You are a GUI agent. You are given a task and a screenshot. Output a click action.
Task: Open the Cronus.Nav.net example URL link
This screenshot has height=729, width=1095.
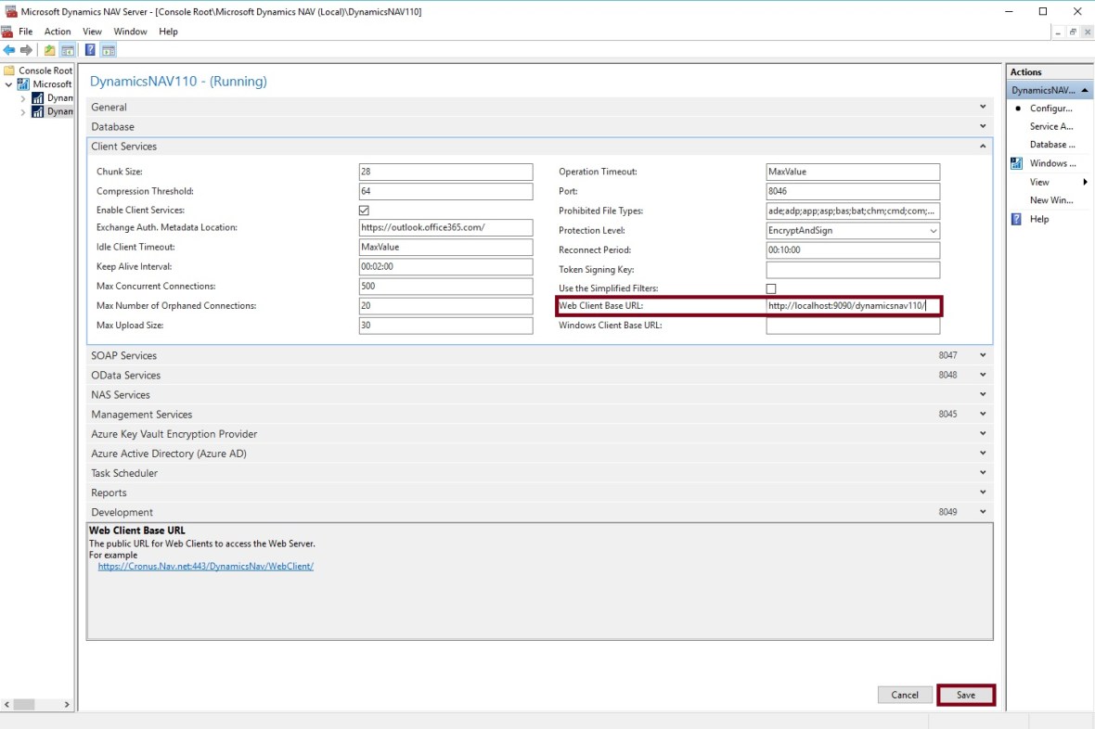pos(205,567)
